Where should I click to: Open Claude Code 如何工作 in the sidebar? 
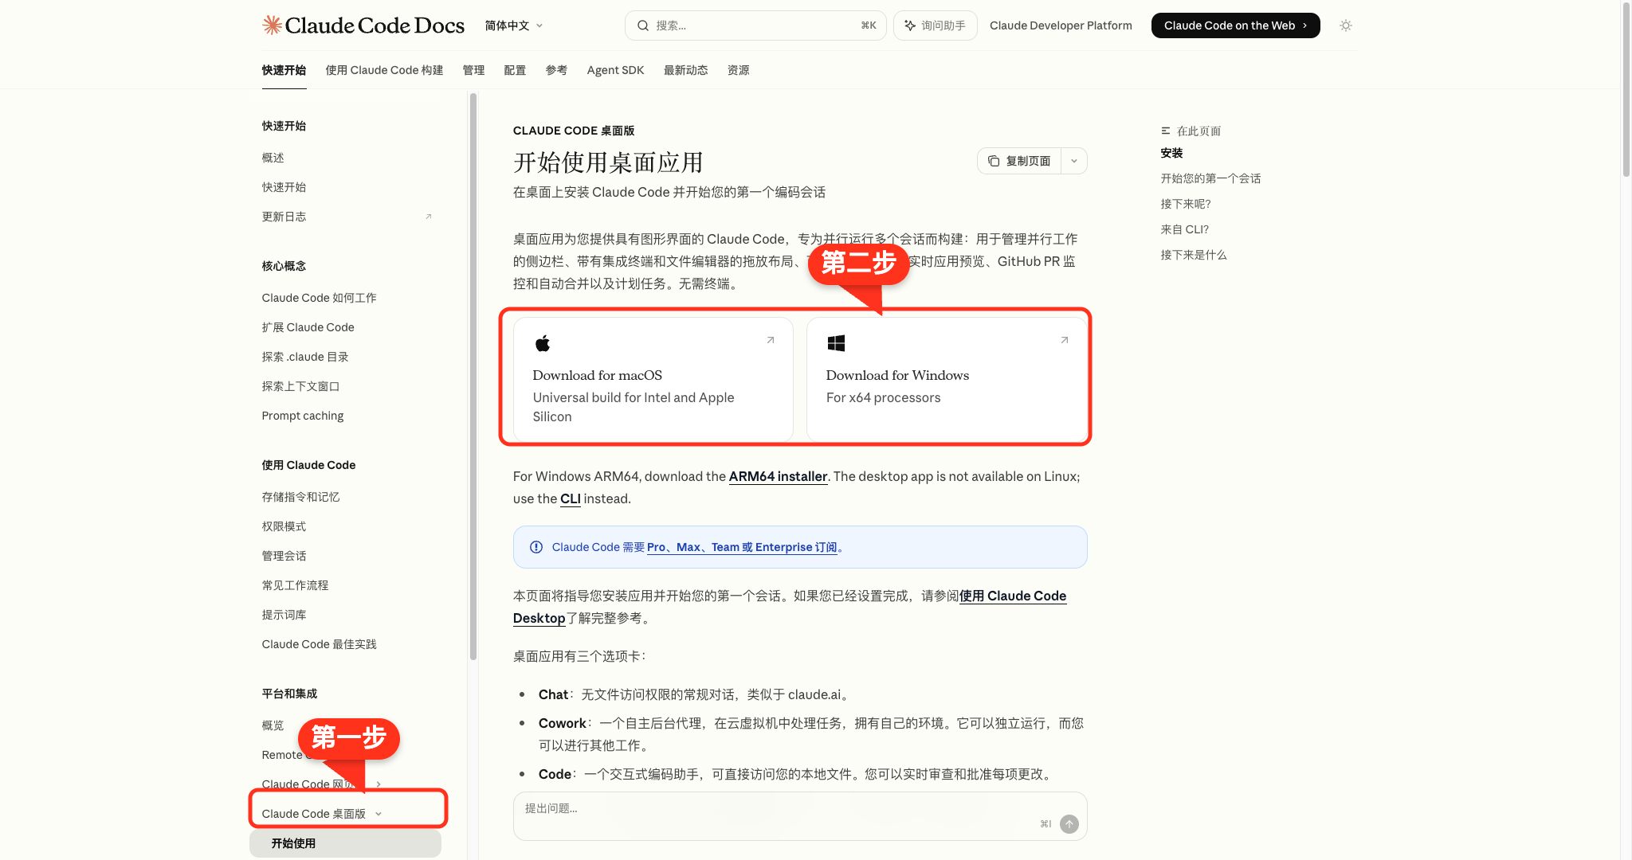point(319,298)
